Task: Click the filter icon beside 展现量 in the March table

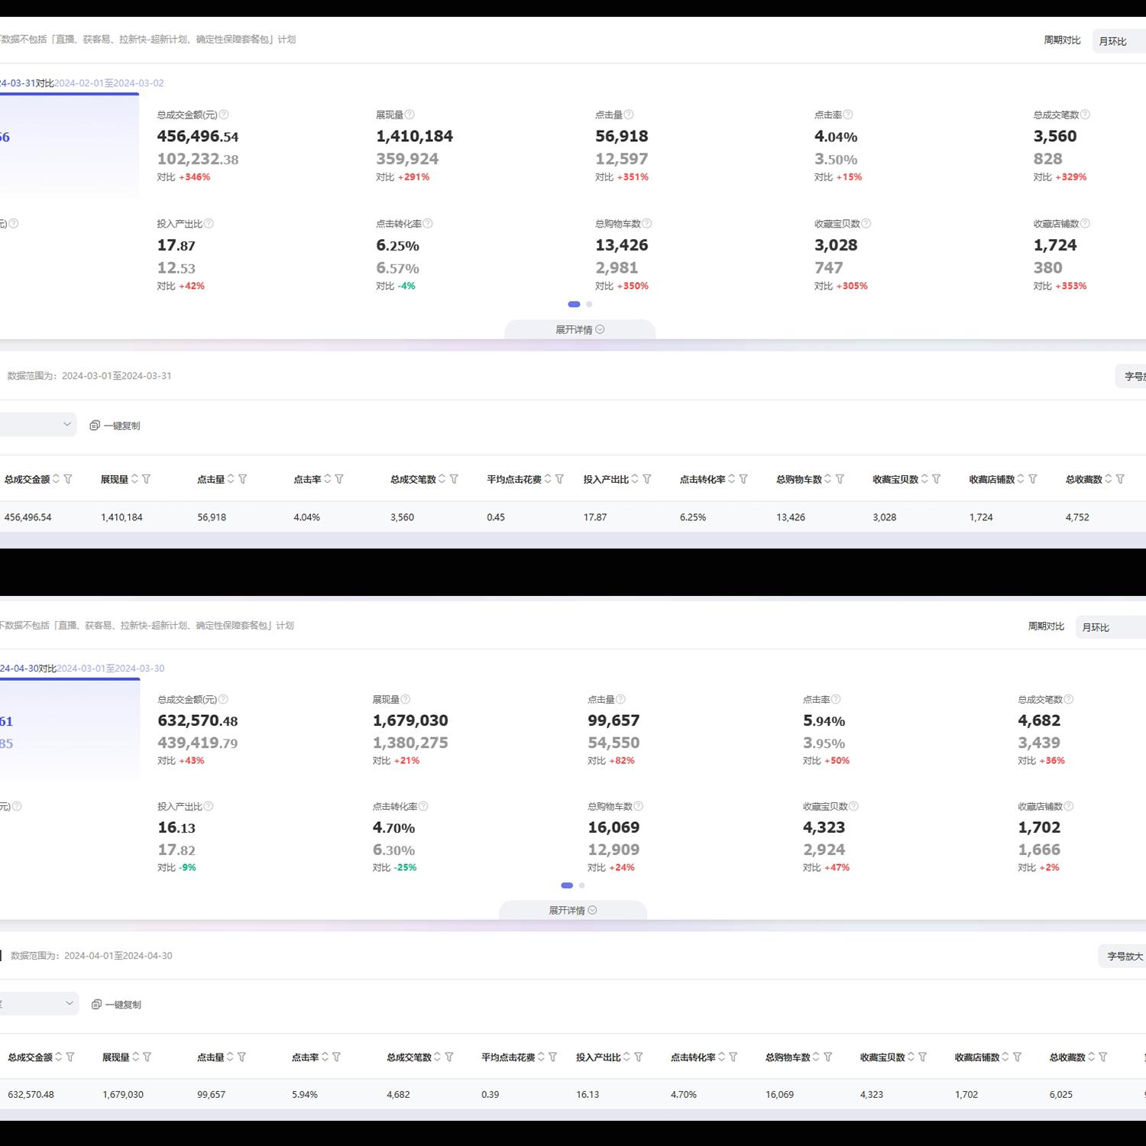Action: pyautogui.click(x=146, y=479)
